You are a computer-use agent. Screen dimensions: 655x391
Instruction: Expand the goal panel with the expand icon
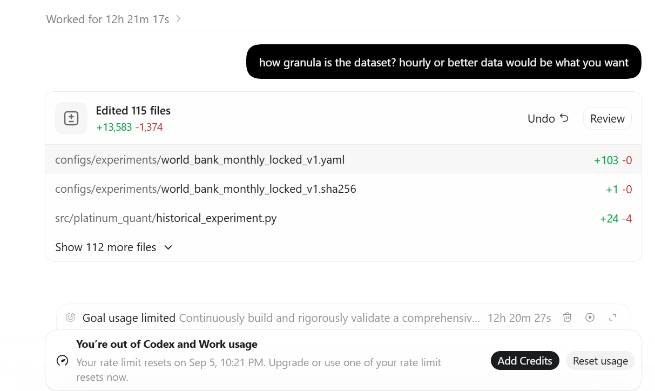pyautogui.click(x=612, y=318)
